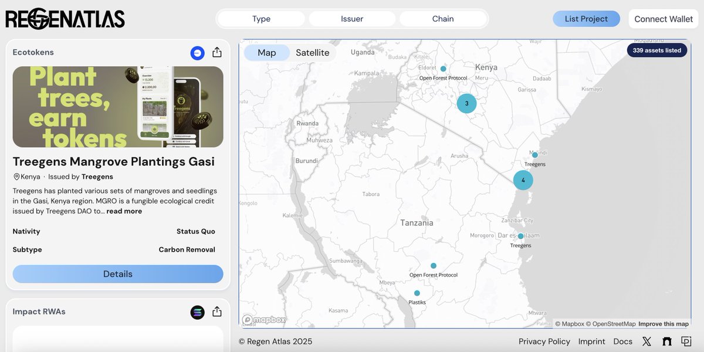Open the X (Twitter) profile icon
704x352 pixels.
(x=647, y=341)
